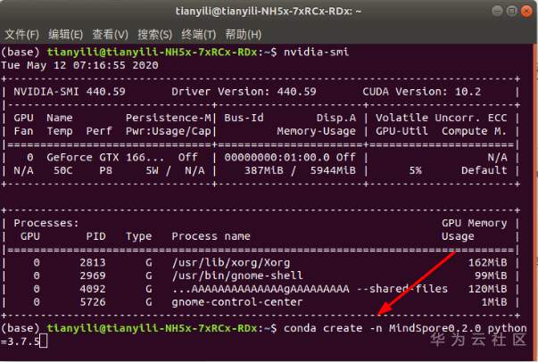Click PID 5726 in process table
The width and height of the screenshot is (538, 362).
pos(93,302)
